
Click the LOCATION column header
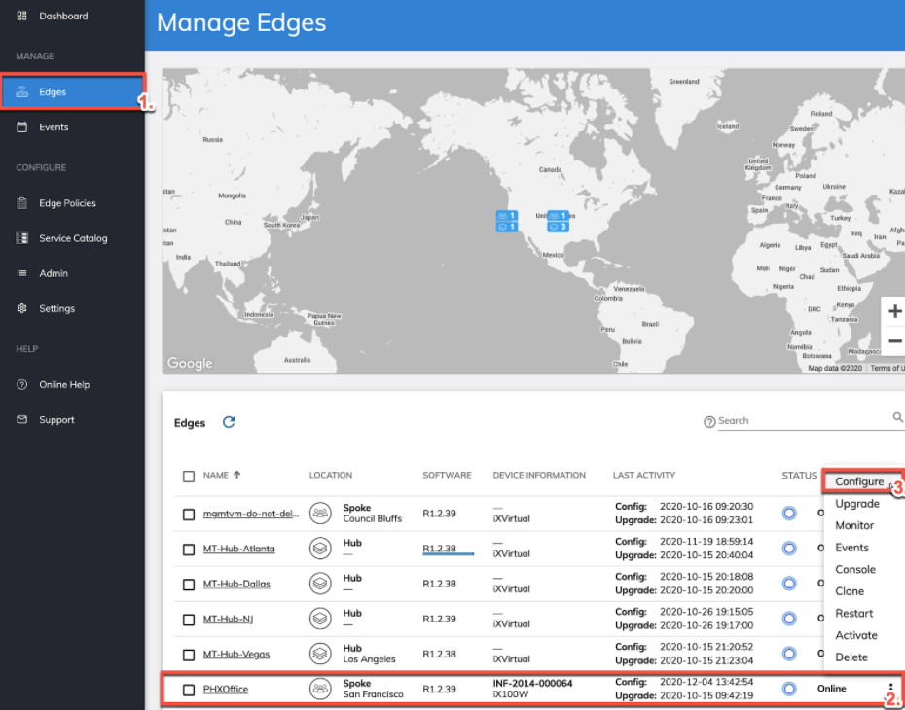tap(331, 476)
